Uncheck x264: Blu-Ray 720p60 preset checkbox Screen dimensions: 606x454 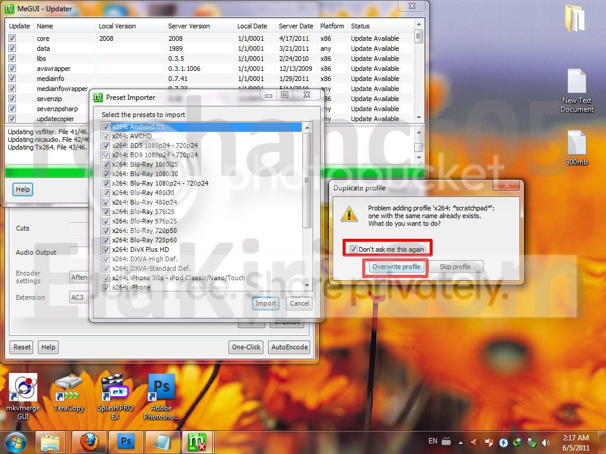tap(106, 240)
